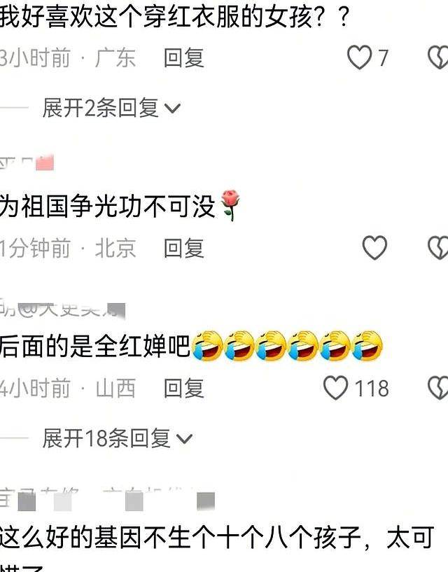Reply to the Shanxi comment via 回复
The width and height of the screenshot is (448, 572).
tap(184, 388)
